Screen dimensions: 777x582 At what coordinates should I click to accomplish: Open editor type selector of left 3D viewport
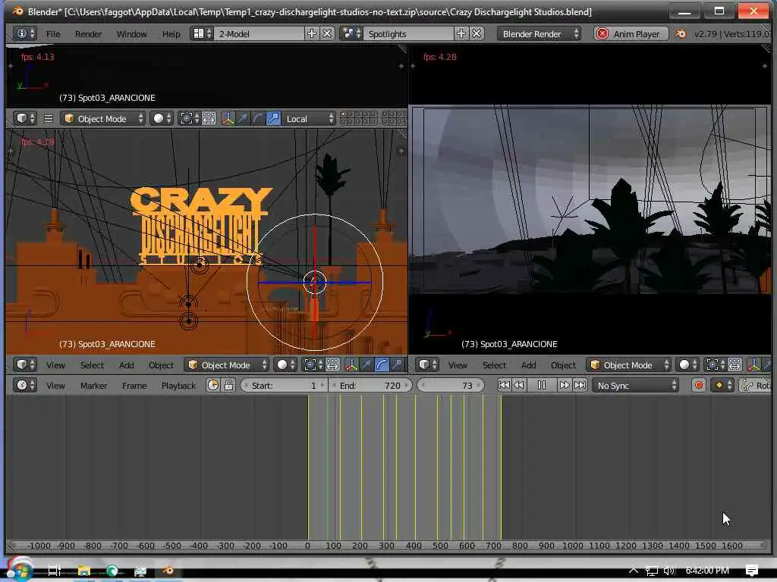[25, 365]
